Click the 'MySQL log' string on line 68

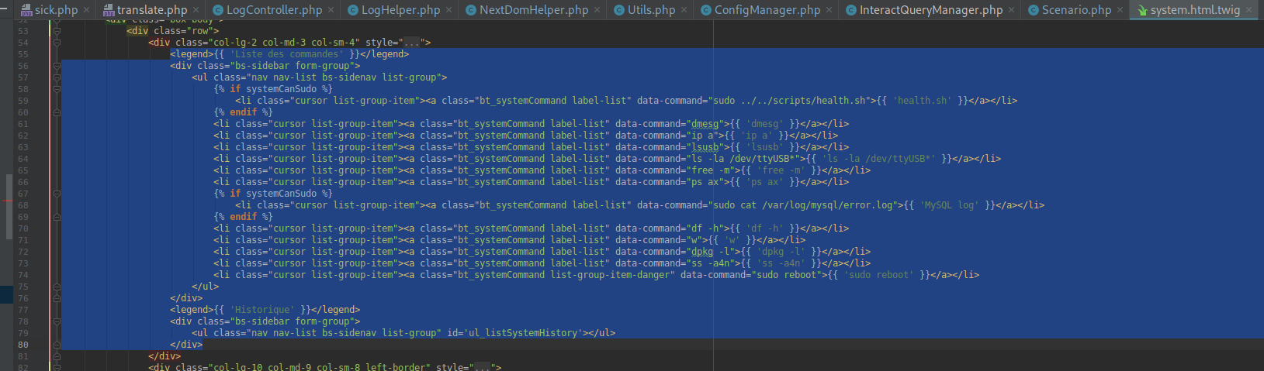coord(949,205)
